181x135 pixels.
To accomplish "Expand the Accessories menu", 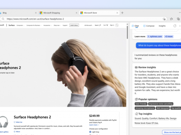I will [47, 25].
